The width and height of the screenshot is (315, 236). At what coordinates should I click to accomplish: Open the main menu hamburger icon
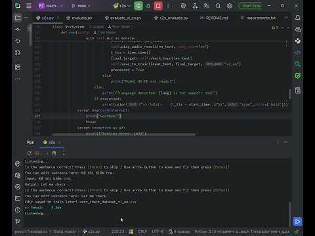[29, 6]
